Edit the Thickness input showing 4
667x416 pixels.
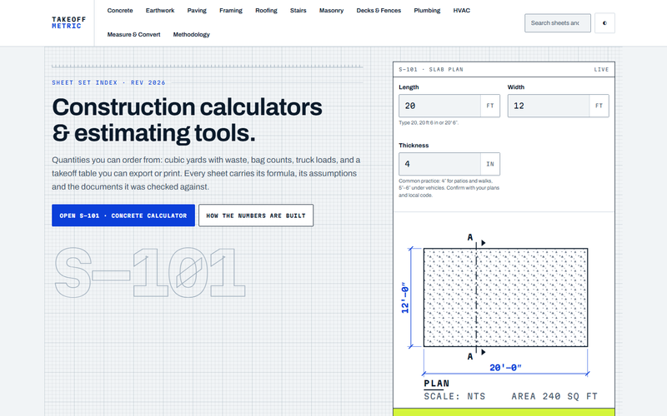[439, 164]
